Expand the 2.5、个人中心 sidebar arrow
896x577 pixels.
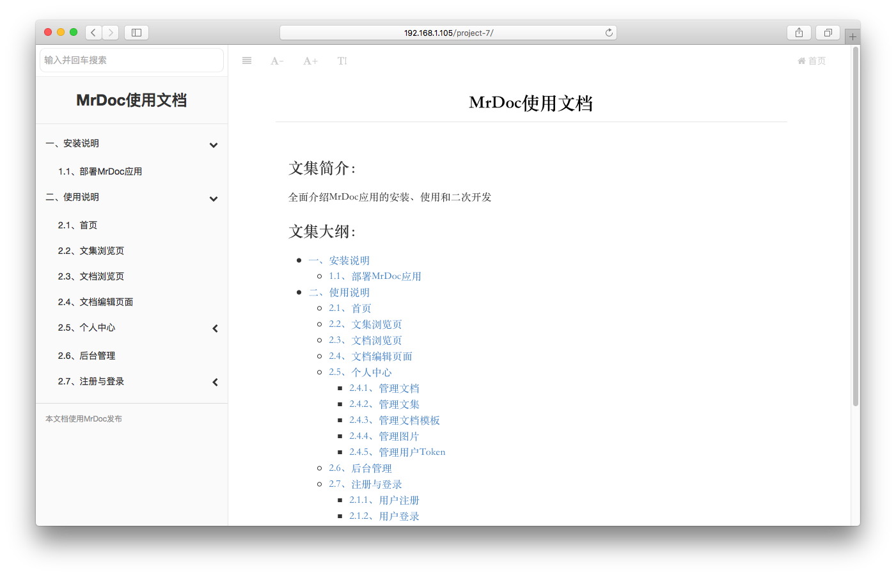click(x=215, y=328)
